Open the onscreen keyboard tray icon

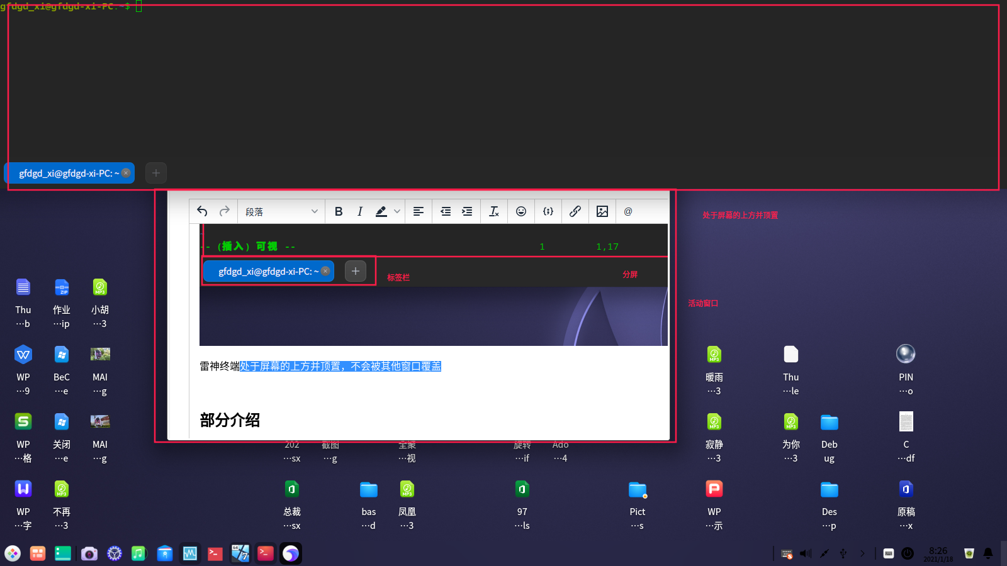(x=889, y=553)
